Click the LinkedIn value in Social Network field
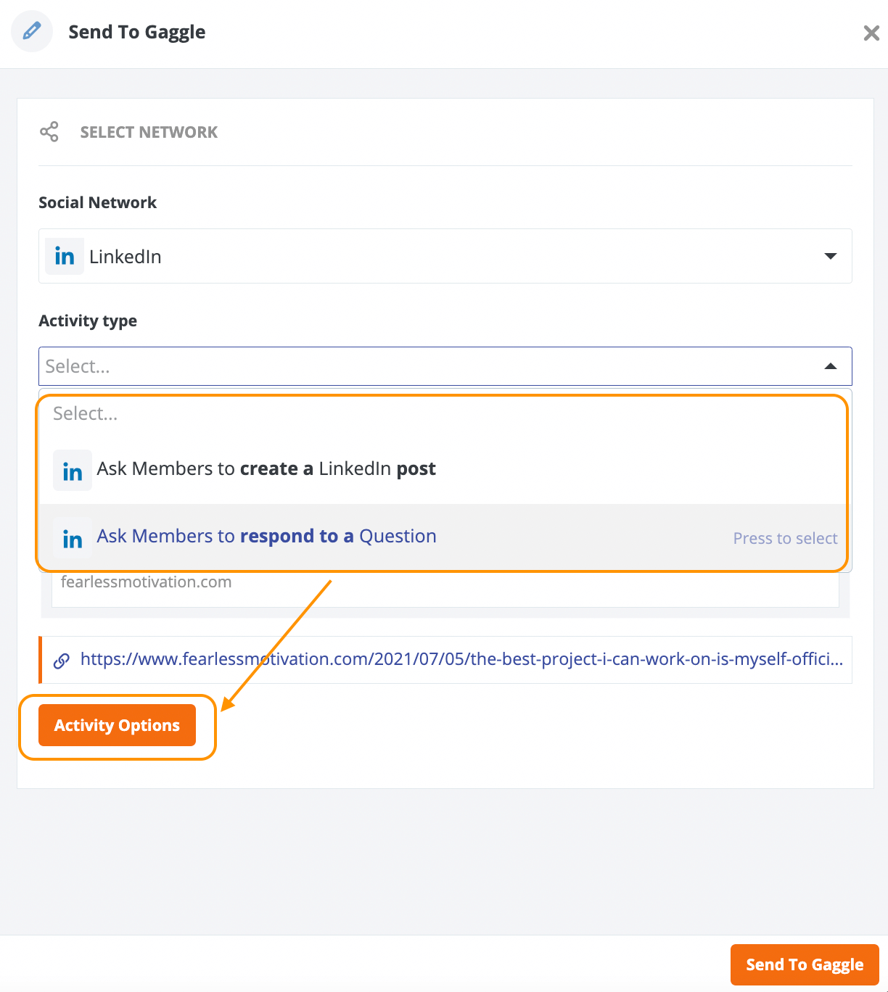Screen dimensions: 888x992 click(x=126, y=257)
